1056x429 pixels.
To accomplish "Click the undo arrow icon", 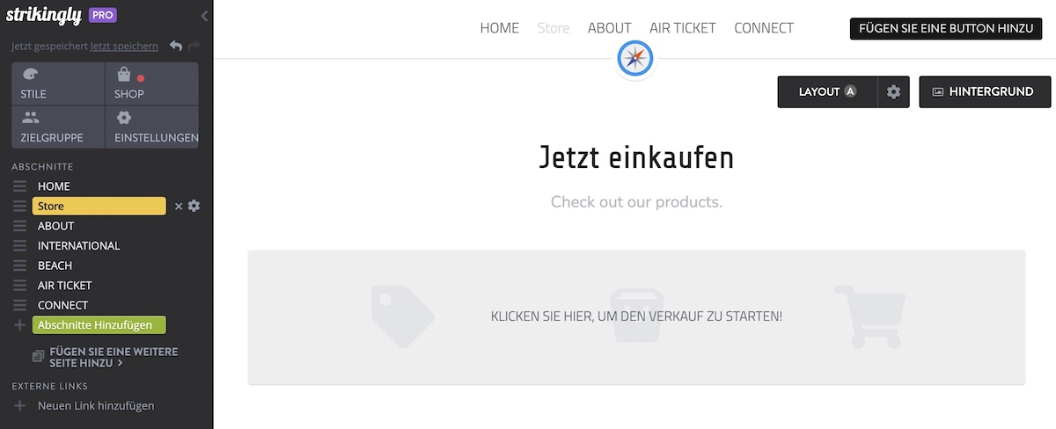I will 176,46.
